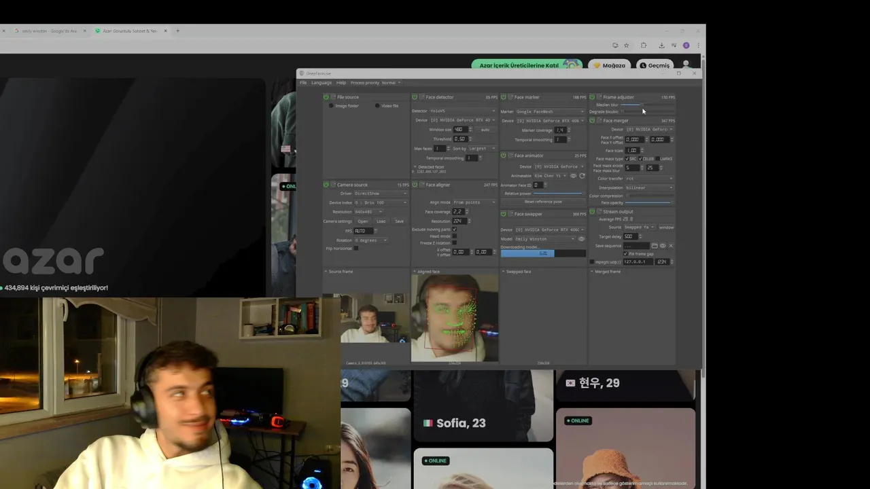
Task: Toggle the Fill frame gap checkbox
Action: (625, 254)
